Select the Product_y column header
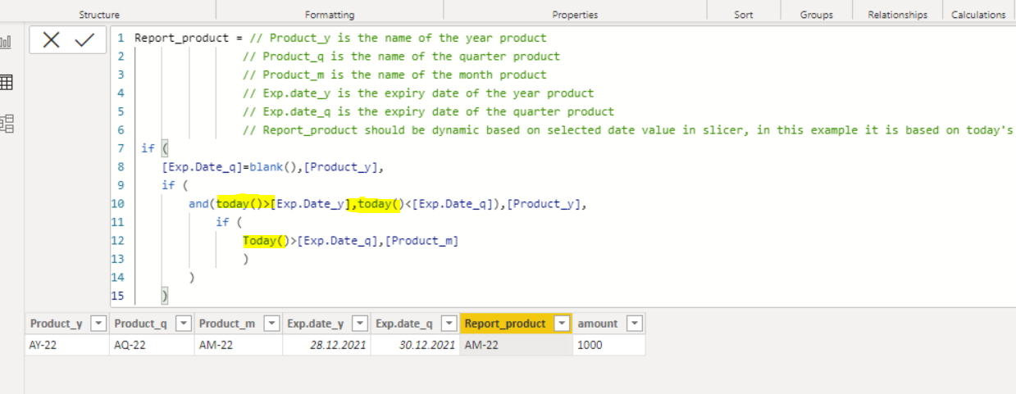 point(67,324)
